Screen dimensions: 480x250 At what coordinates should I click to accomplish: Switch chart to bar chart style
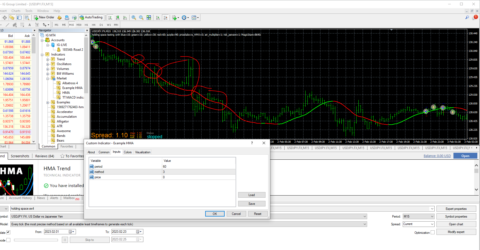point(110,18)
